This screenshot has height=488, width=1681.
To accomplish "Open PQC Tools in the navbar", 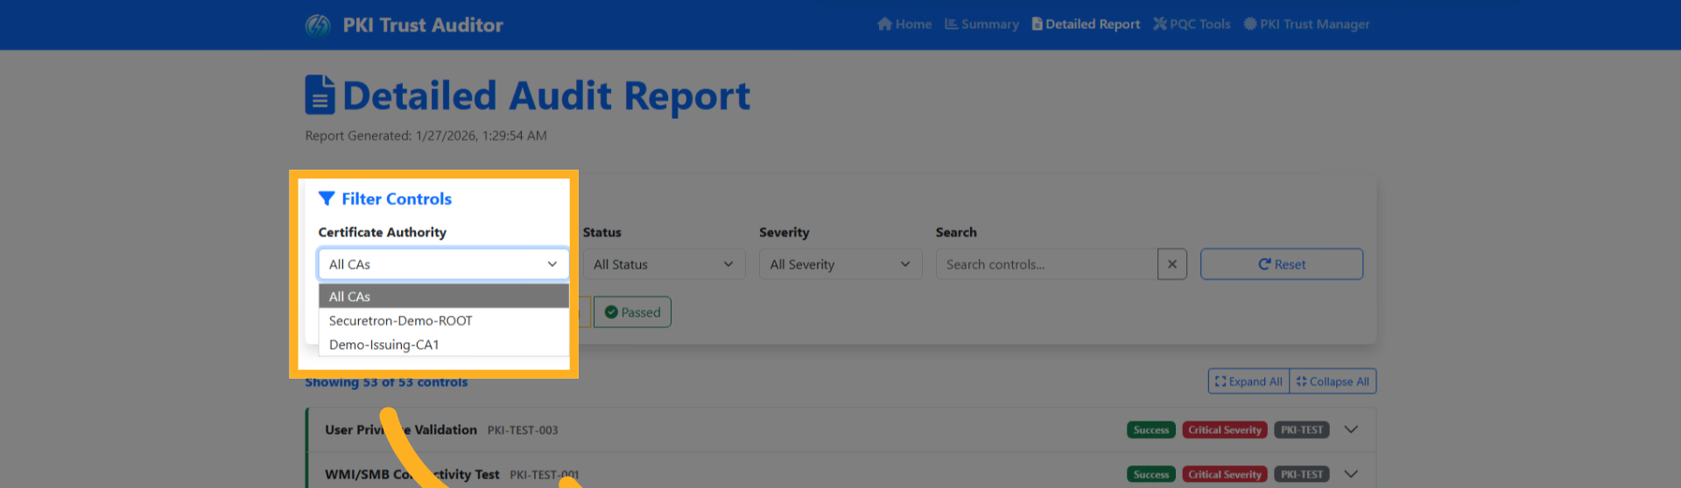I will click(1192, 24).
